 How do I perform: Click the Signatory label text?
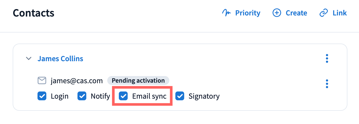(x=204, y=96)
